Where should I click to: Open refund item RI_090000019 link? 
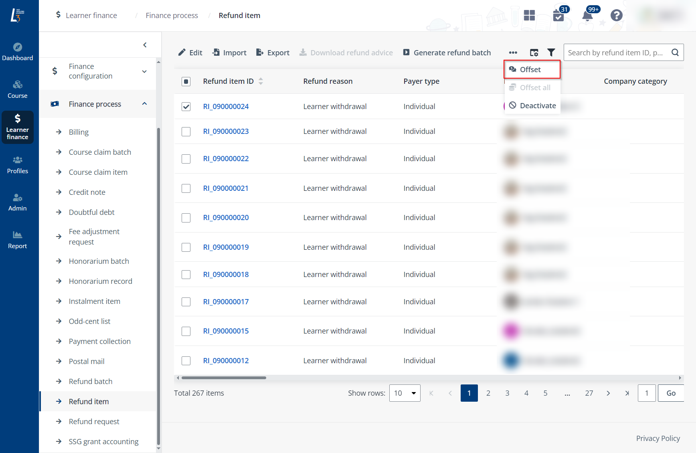click(x=226, y=247)
